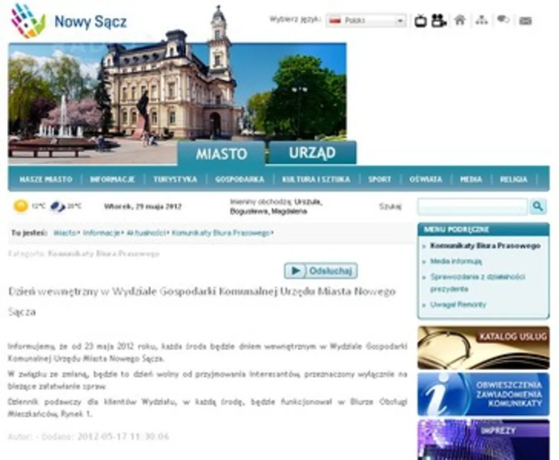Click into the Szukaj search field
This screenshot has width=559, height=460.
[472, 207]
